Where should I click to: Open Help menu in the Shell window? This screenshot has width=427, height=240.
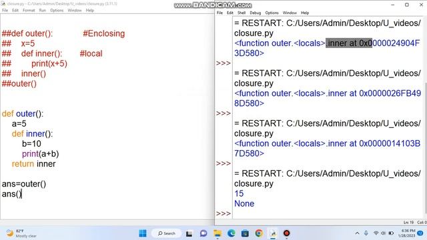click(x=305, y=13)
